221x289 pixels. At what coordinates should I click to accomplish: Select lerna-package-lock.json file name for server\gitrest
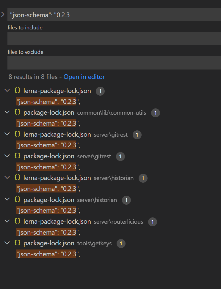(x=57, y=135)
